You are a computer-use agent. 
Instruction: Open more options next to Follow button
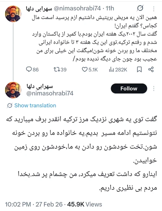click(154, 88)
